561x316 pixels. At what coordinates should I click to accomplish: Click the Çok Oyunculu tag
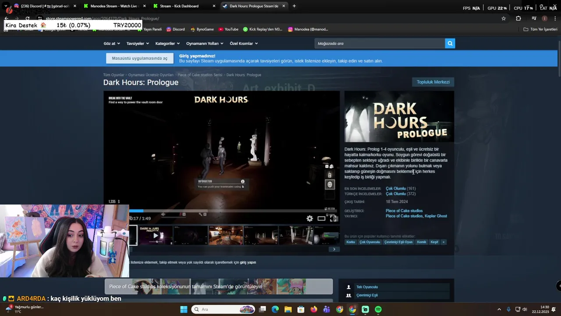(369, 242)
